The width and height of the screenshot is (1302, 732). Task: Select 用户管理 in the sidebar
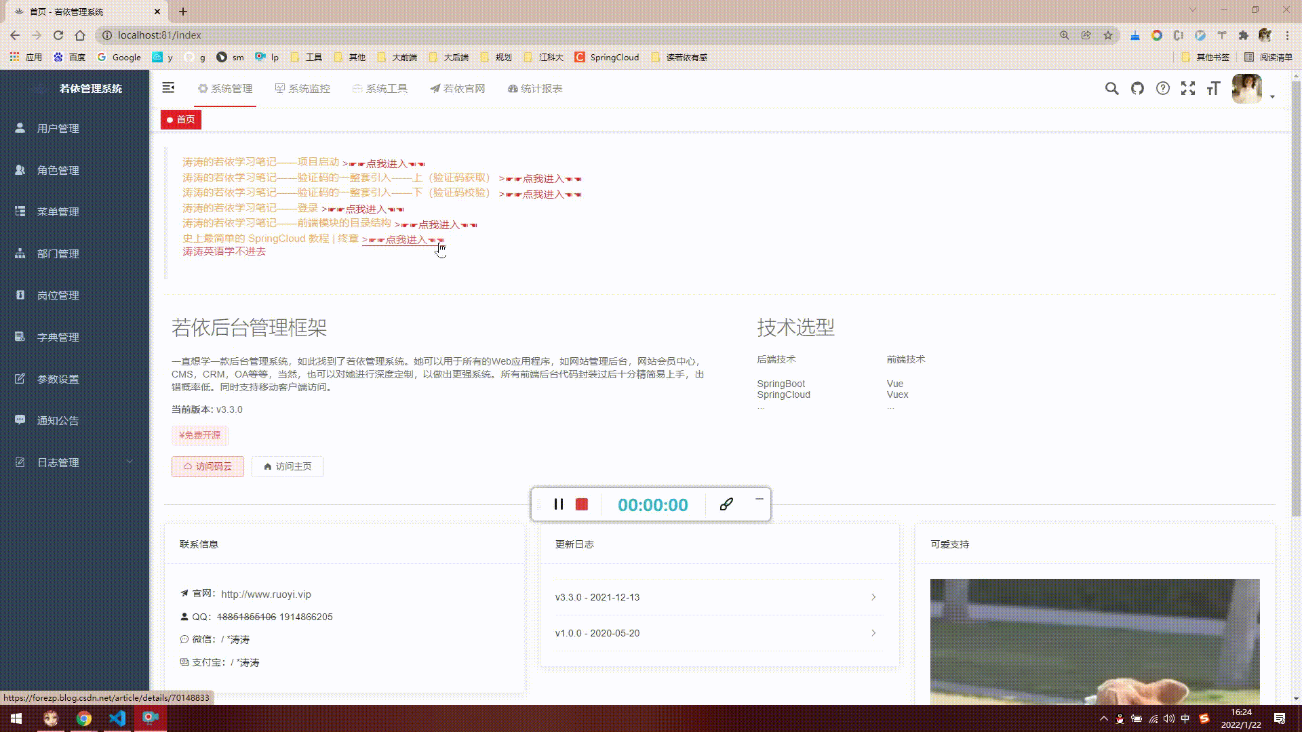tap(58, 127)
